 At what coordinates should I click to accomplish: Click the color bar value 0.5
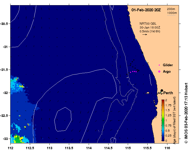(x=167, y=131)
